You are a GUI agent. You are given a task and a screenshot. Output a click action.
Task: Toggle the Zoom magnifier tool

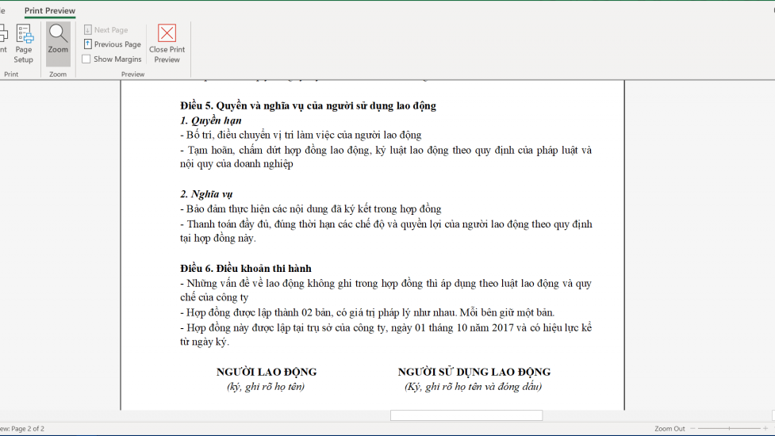click(x=58, y=44)
